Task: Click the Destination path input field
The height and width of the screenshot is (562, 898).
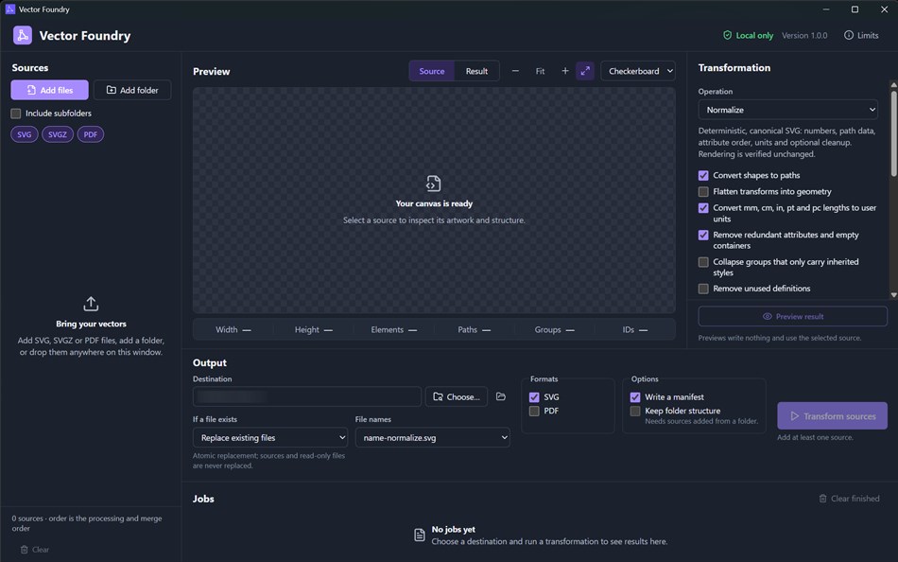Action: [307, 396]
